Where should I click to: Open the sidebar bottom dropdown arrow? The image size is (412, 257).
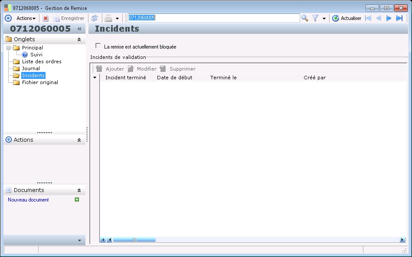[x=80, y=241]
